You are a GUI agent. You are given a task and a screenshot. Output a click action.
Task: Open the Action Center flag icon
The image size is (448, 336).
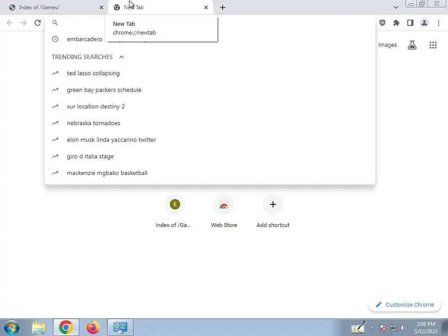(x=383, y=328)
